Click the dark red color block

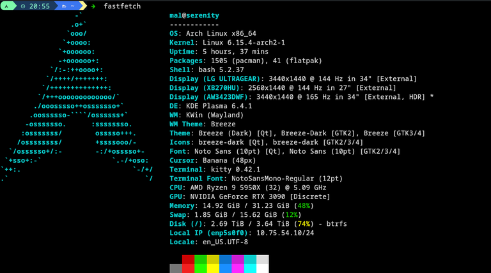(188, 260)
